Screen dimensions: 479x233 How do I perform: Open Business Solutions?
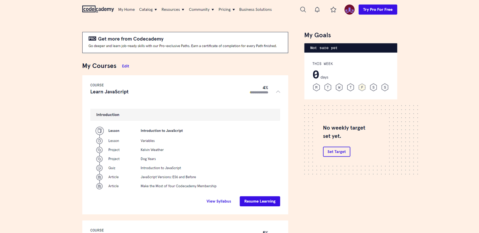click(x=255, y=9)
